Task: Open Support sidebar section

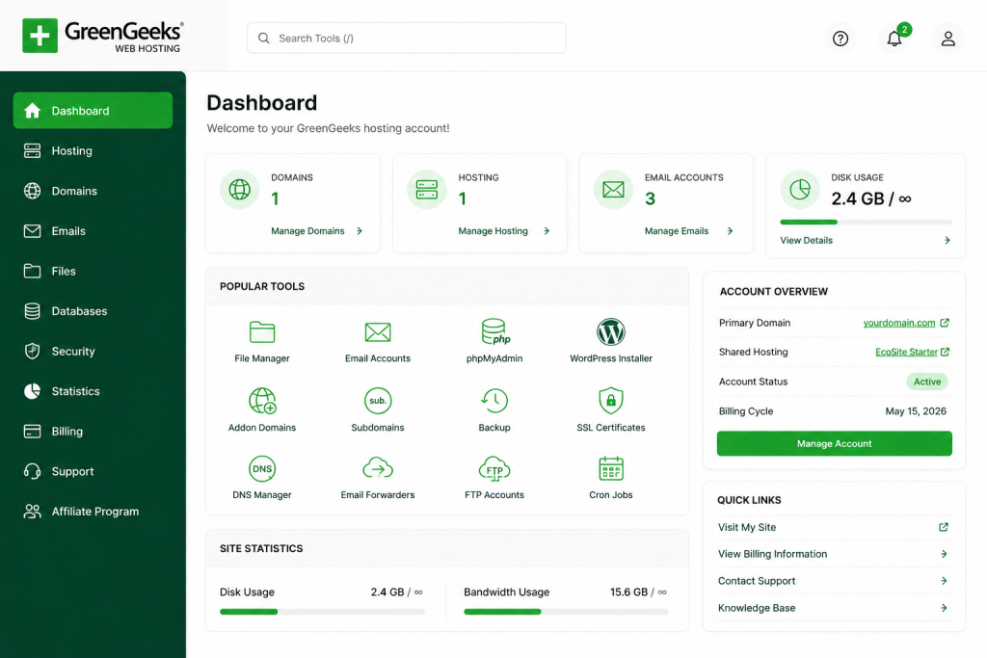Action: 93,471
